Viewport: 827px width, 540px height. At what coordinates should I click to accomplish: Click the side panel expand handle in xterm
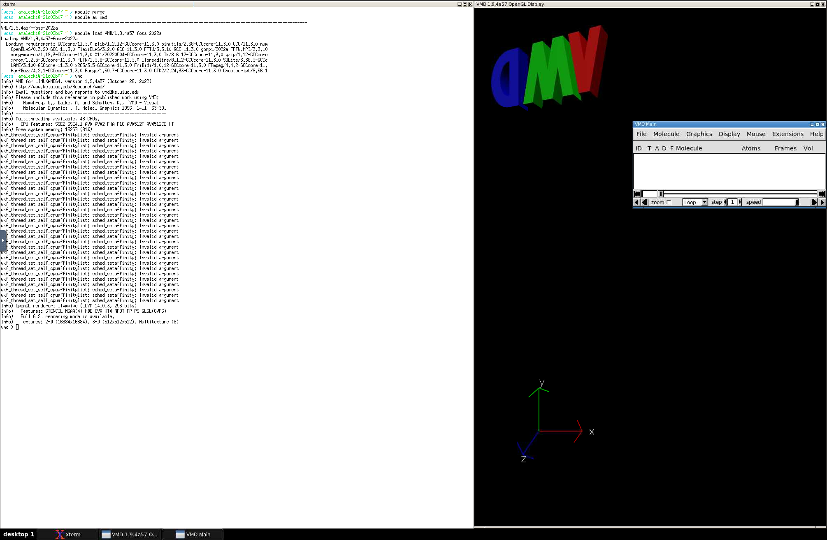(x=3, y=240)
